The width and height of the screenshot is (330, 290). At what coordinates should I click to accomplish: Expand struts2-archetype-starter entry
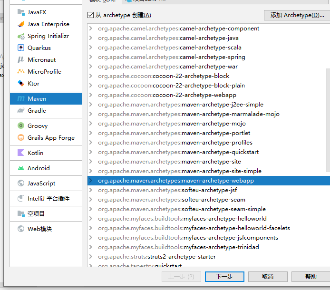click(91, 257)
